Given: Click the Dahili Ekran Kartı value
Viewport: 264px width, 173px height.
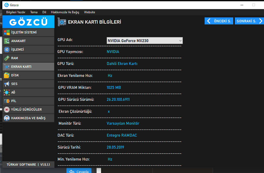Looking at the screenshot, I should pyautogui.click(x=122, y=64).
